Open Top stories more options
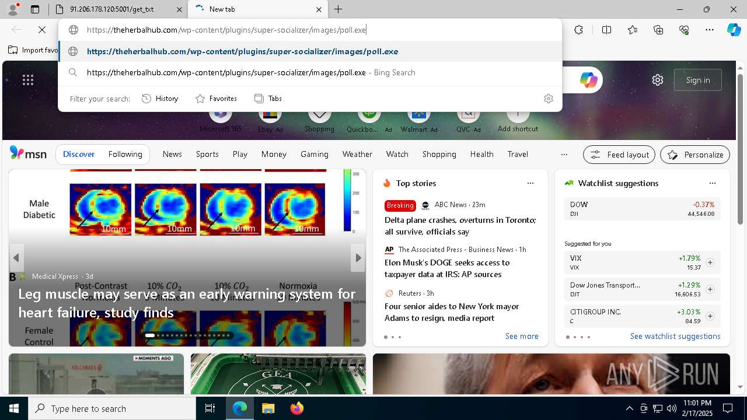This screenshot has height=420, width=747. [x=530, y=183]
